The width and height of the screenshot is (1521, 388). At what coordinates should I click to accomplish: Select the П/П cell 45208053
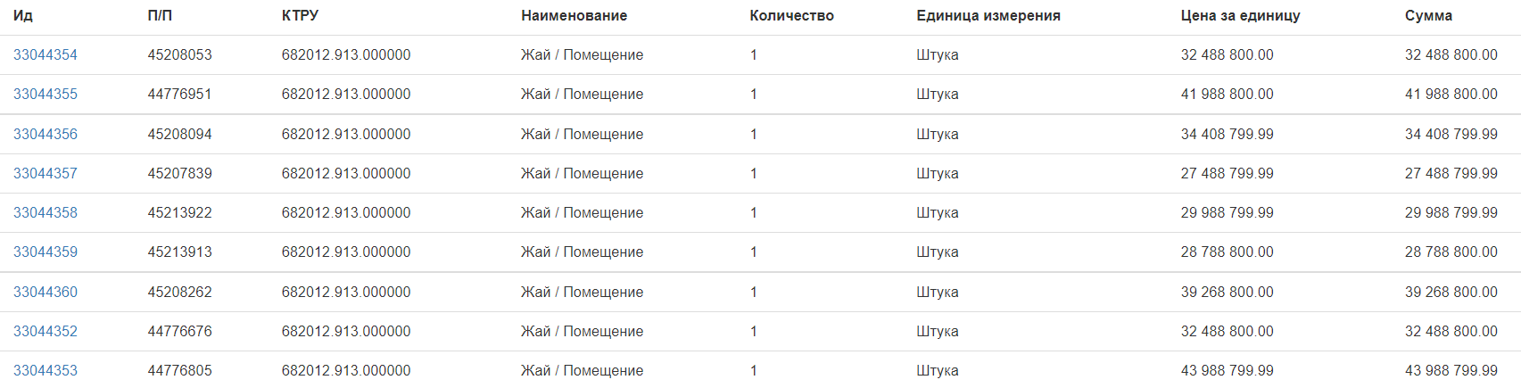click(180, 55)
